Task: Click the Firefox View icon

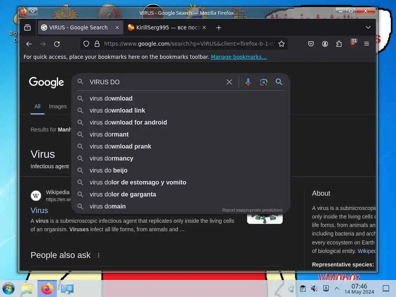Action: pyautogui.click(x=27, y=27)
